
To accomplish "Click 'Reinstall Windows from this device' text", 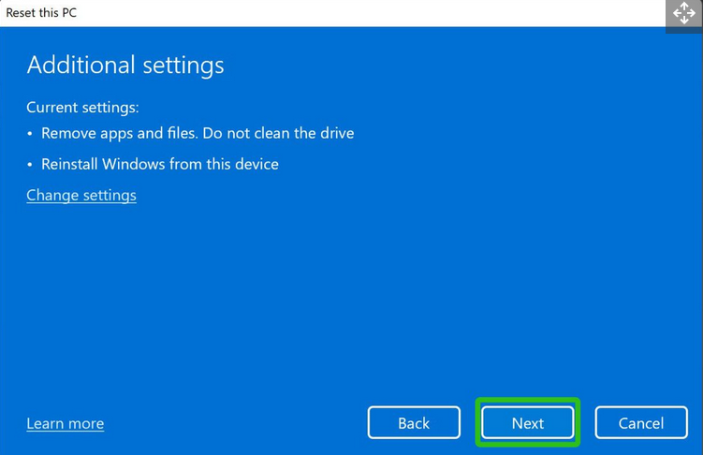I will (x=160, y=164).
